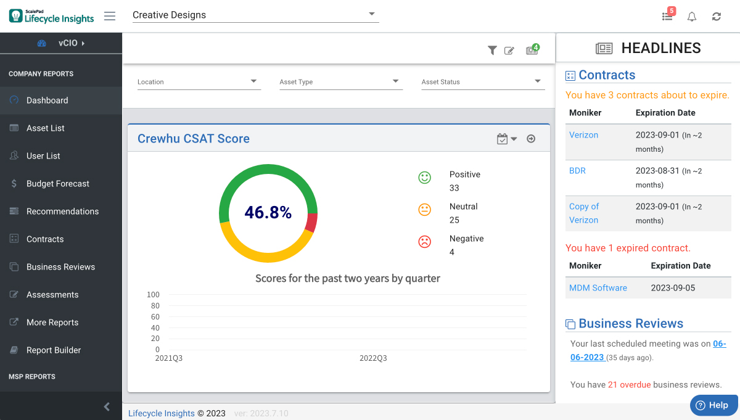This screenshot has height=420, width=740.
Task: Click the arrow icon on Crewhu CSAT widget
Action: (531, 139)
